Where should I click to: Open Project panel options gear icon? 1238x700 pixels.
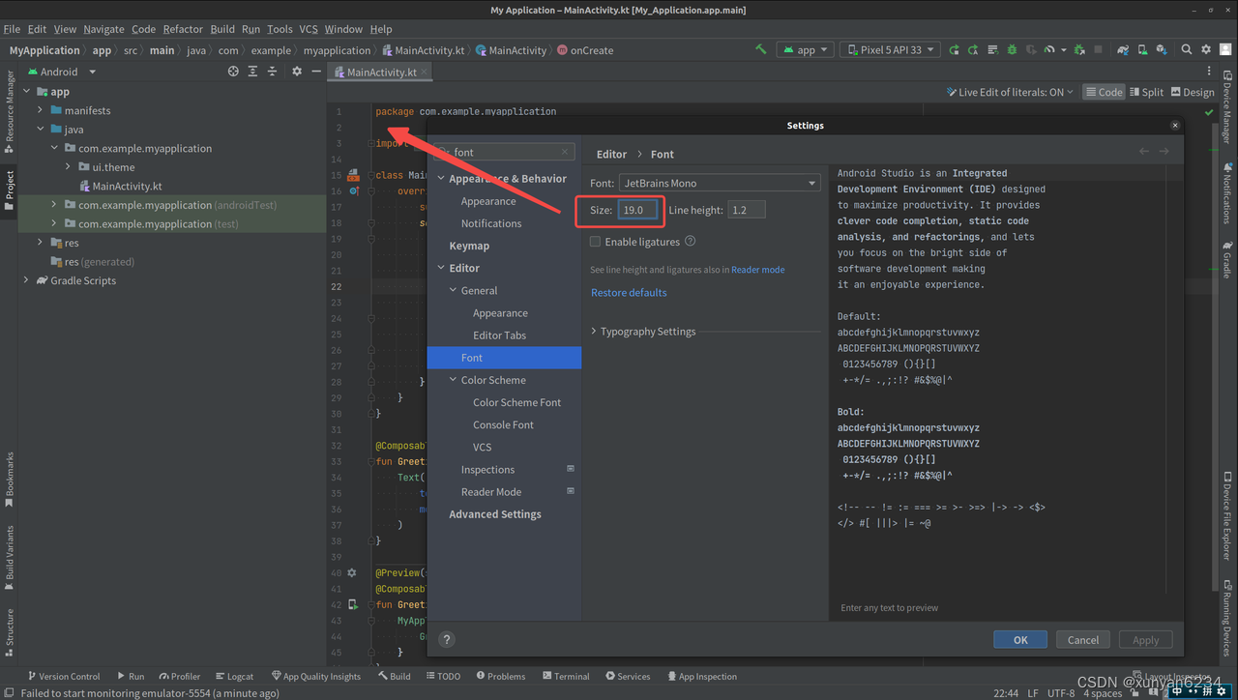(x=297, y=72)
